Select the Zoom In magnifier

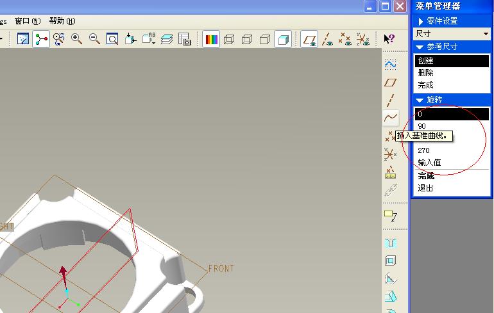coord(76,39)
